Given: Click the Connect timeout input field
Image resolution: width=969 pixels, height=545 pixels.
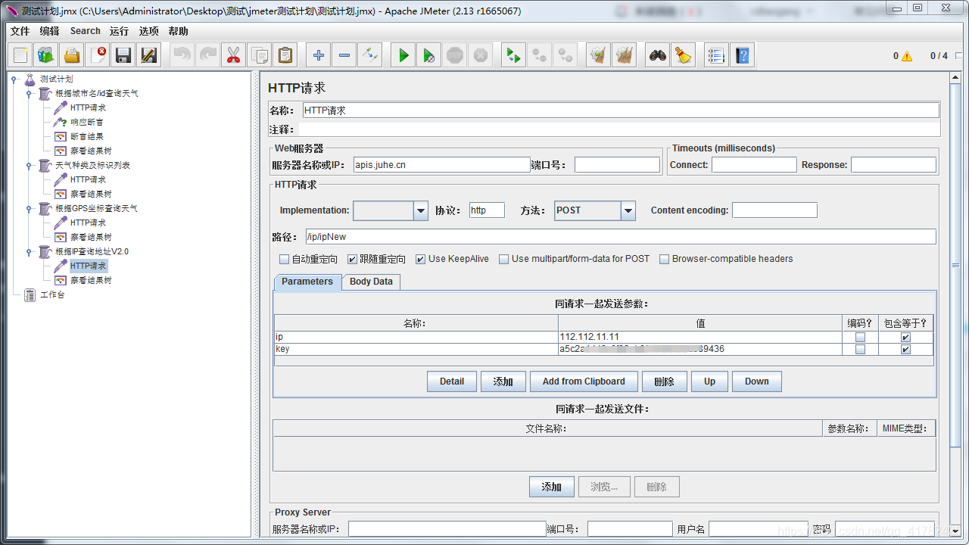Looking at the screenshot, I should (754, 164).
